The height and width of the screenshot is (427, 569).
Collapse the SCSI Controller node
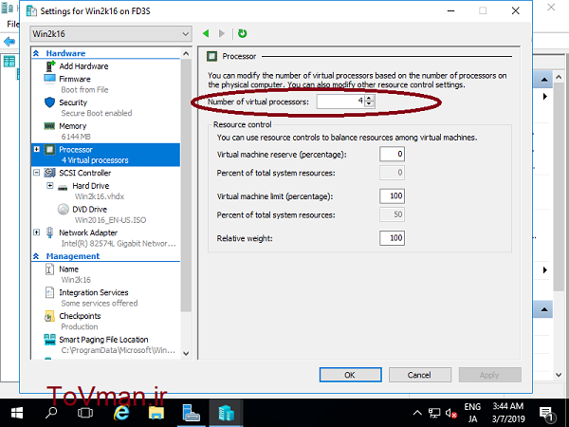(x=37, y=173)
